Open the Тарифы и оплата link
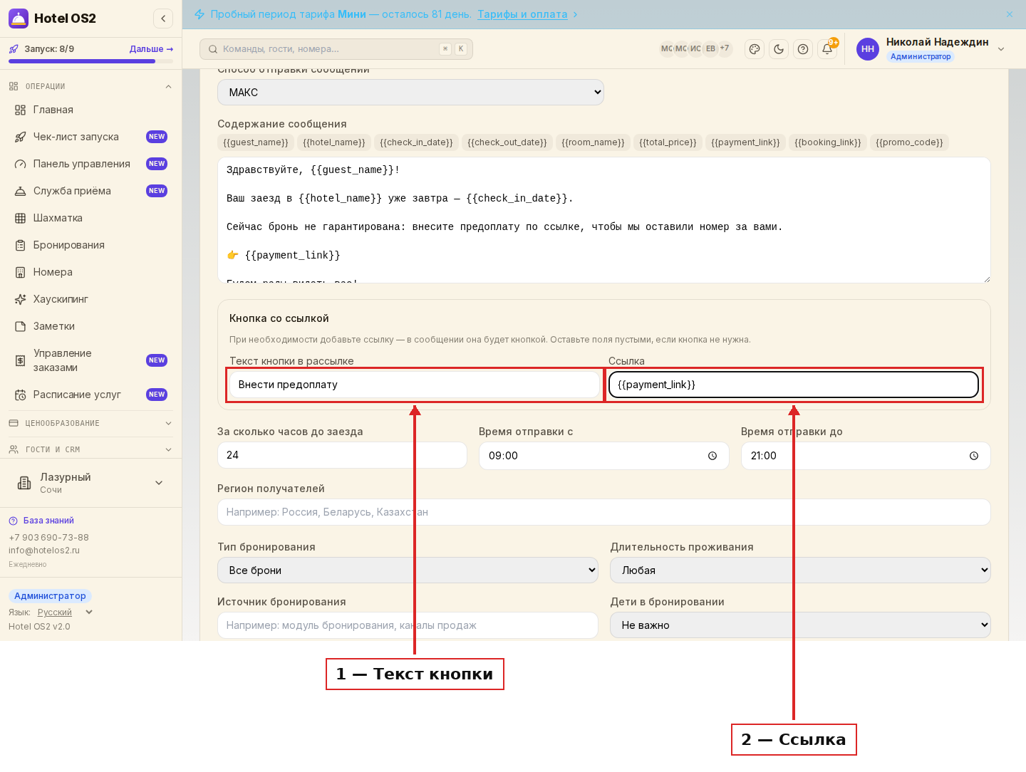The width and height of the screenshot is (1026, 772). coord(522,14)
